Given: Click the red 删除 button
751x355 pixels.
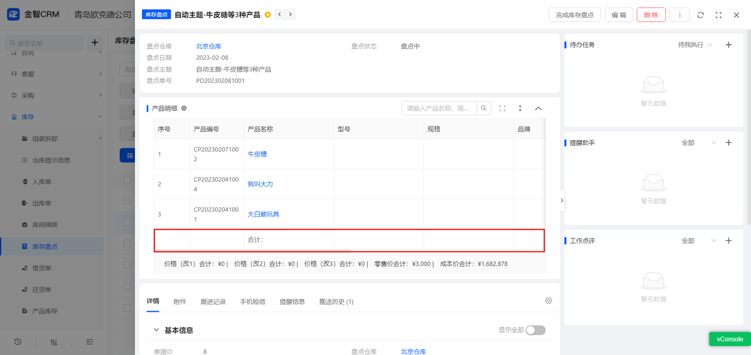Looking at the screenshot, I should click(x=651, y=15).
